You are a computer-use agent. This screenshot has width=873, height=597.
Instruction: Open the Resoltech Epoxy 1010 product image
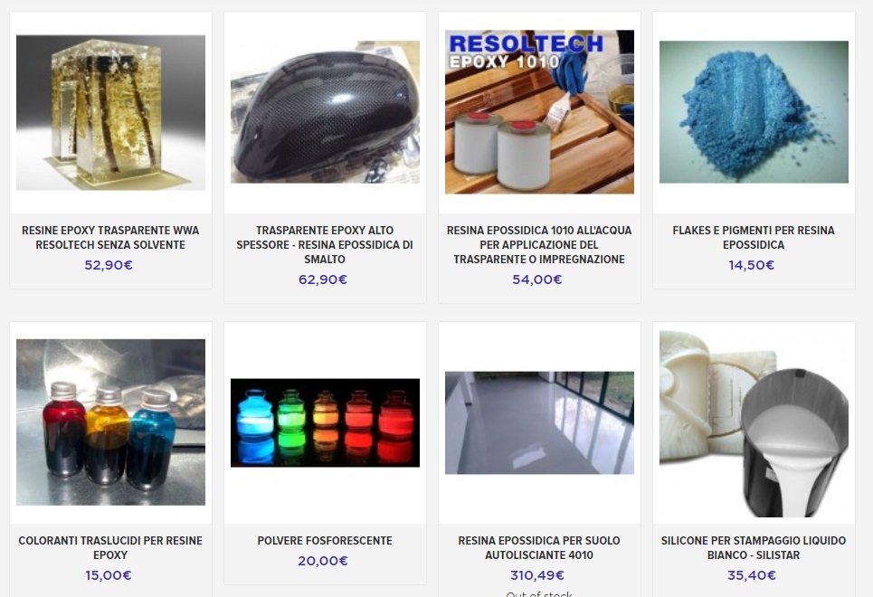(539, 112)
